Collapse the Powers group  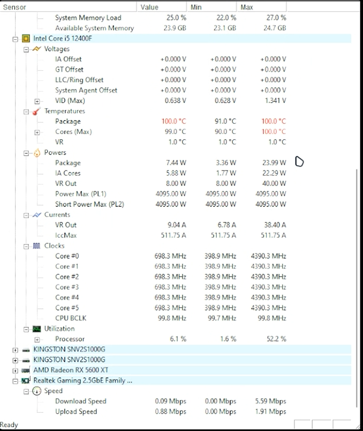(x=26, y=153)
